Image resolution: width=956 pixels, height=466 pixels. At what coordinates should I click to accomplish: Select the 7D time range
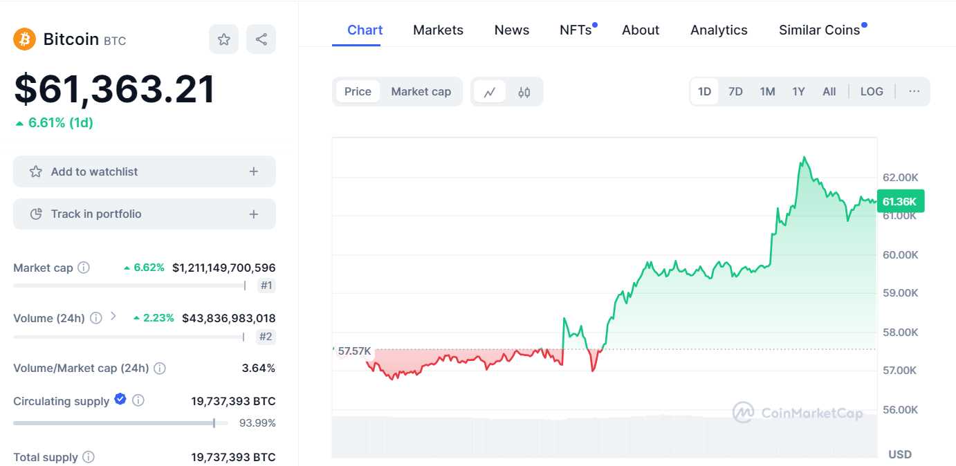tap(735, 92)
